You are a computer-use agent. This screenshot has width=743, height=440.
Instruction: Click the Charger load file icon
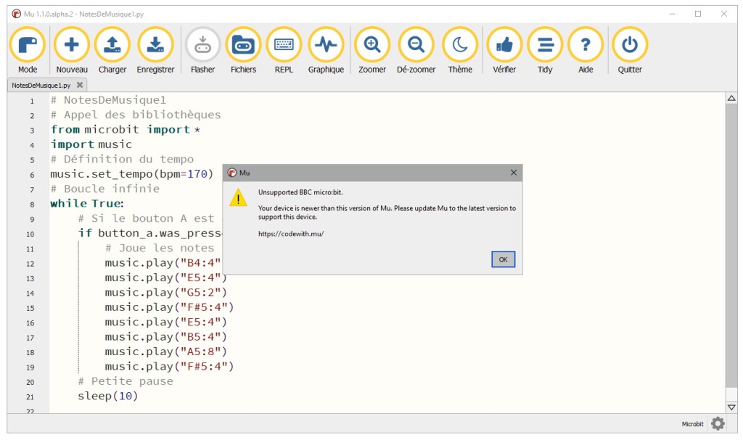pos(112,46)
